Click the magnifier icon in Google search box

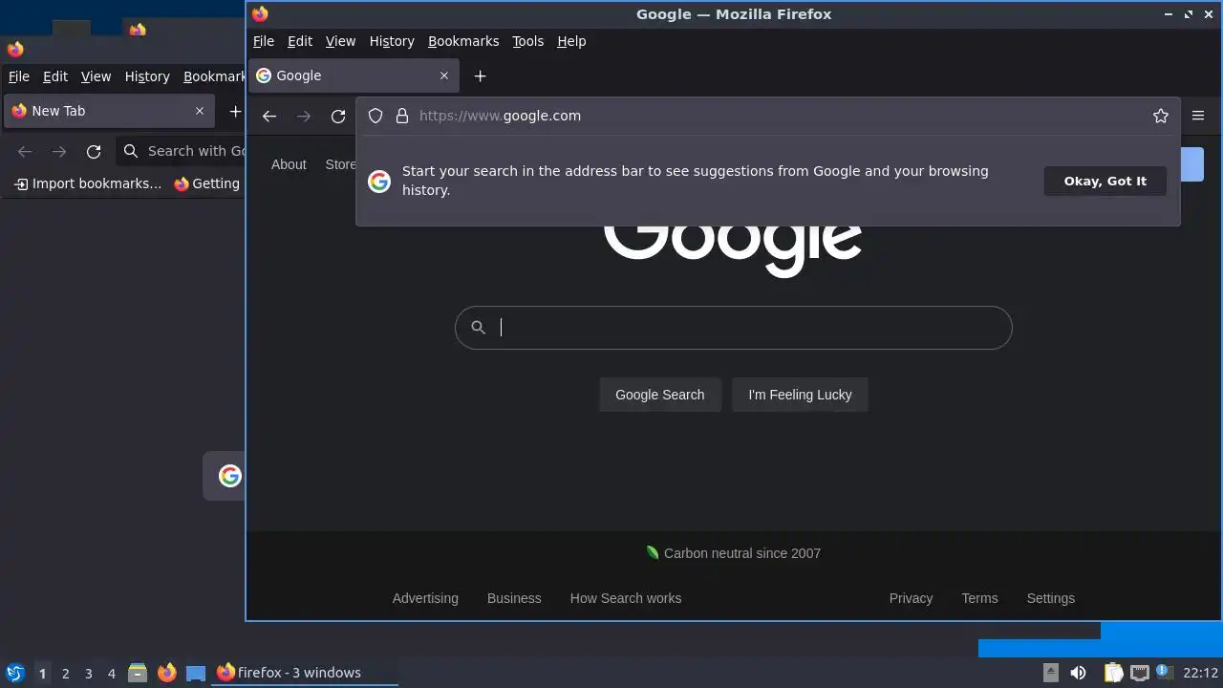[x=479, y=328]
